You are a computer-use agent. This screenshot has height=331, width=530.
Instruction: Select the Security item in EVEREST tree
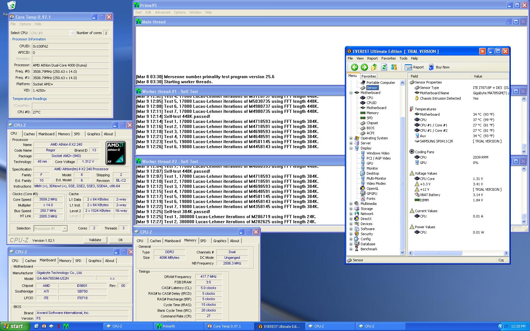[367, 234]
